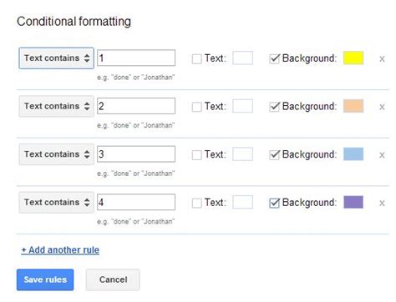396x302 pixels.
Task: Pick the yellow background color swatch
Action: pos(353,58)
